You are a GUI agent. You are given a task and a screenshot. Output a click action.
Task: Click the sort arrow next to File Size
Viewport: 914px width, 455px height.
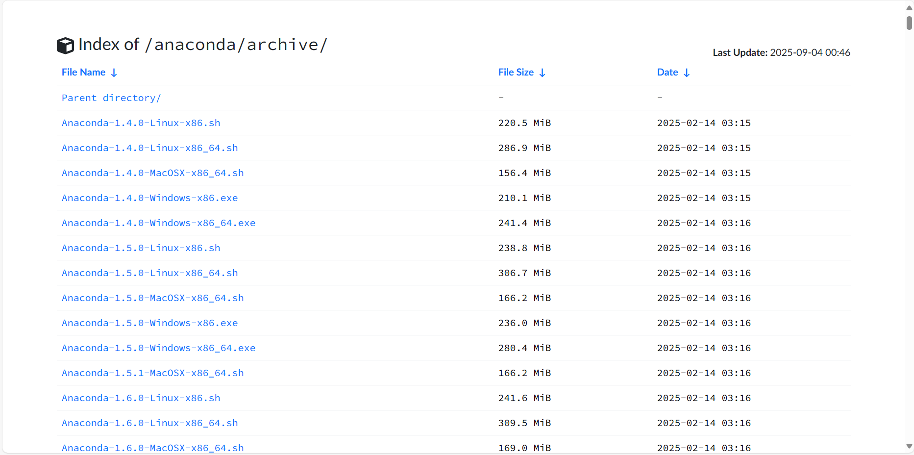pos(542,73)
